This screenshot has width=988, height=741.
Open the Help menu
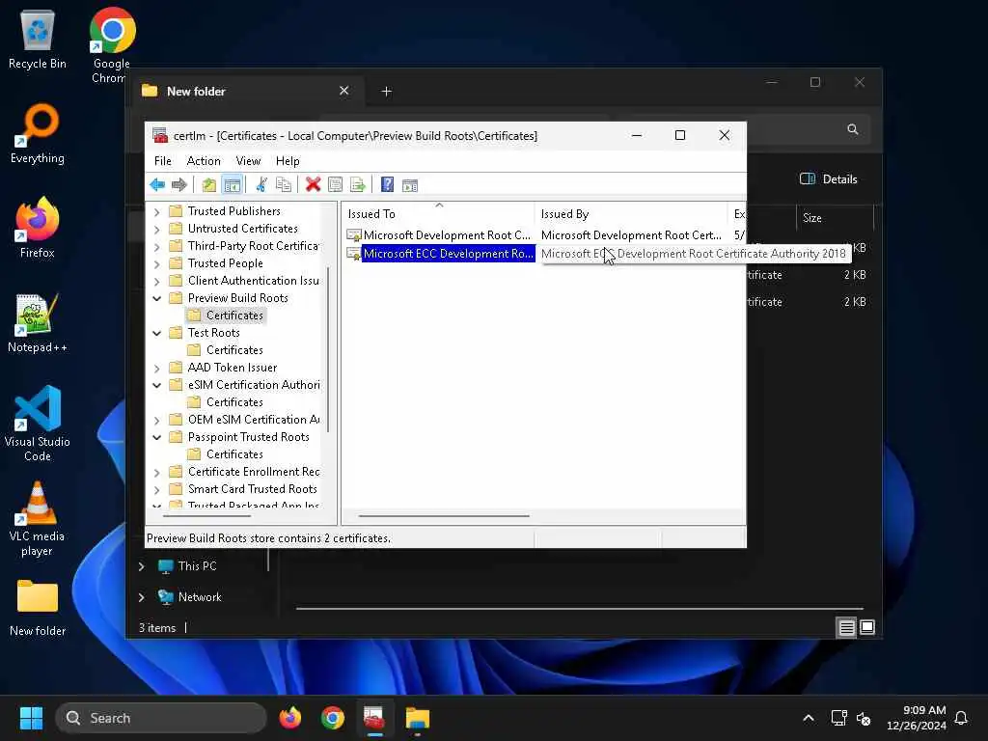pos(288,161)
